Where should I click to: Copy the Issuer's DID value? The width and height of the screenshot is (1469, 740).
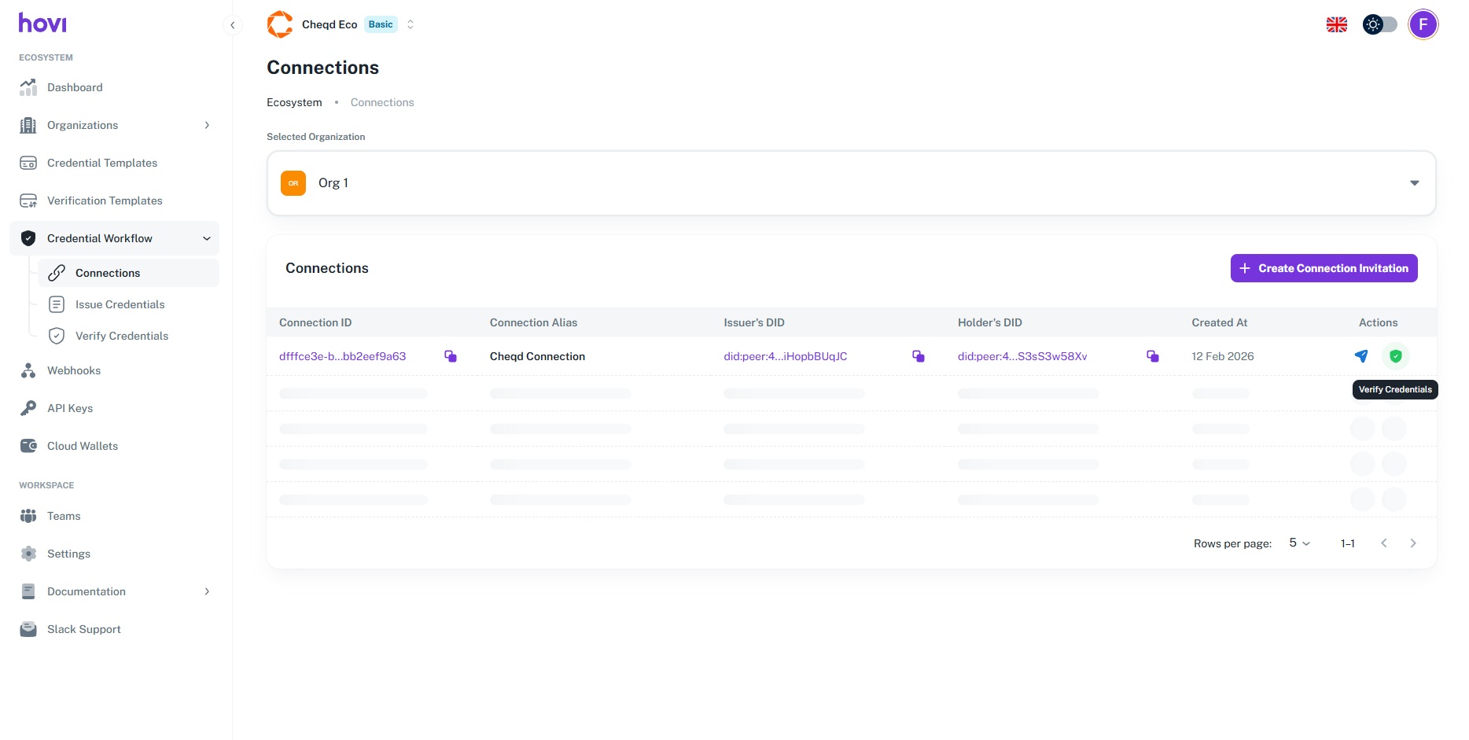coord(918,356)
